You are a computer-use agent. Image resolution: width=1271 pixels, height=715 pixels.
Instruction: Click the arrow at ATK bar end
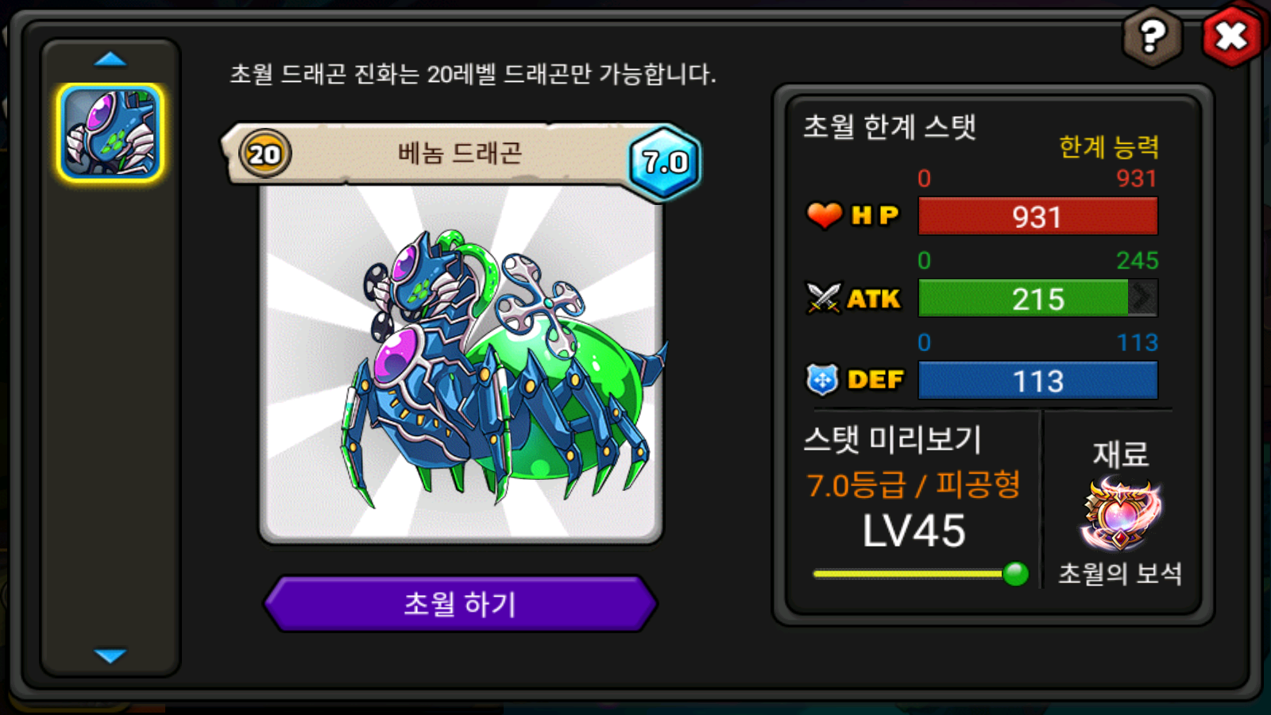(1142, 298)
